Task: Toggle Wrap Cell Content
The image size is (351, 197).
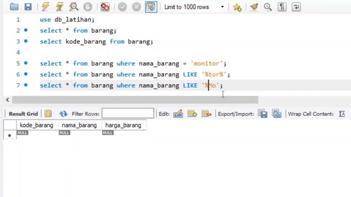Action: click(342, 114)
